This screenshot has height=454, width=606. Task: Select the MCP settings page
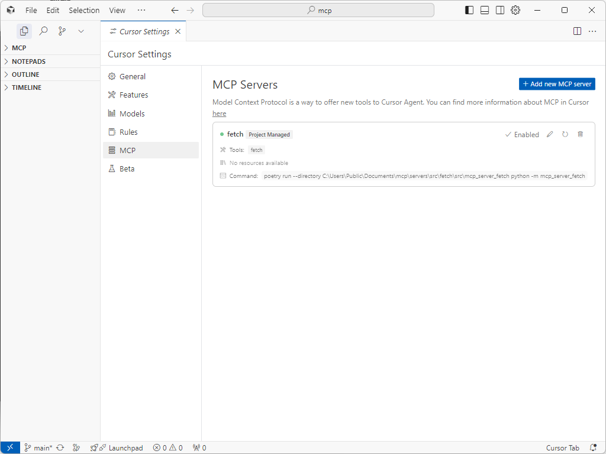[151, 150]
